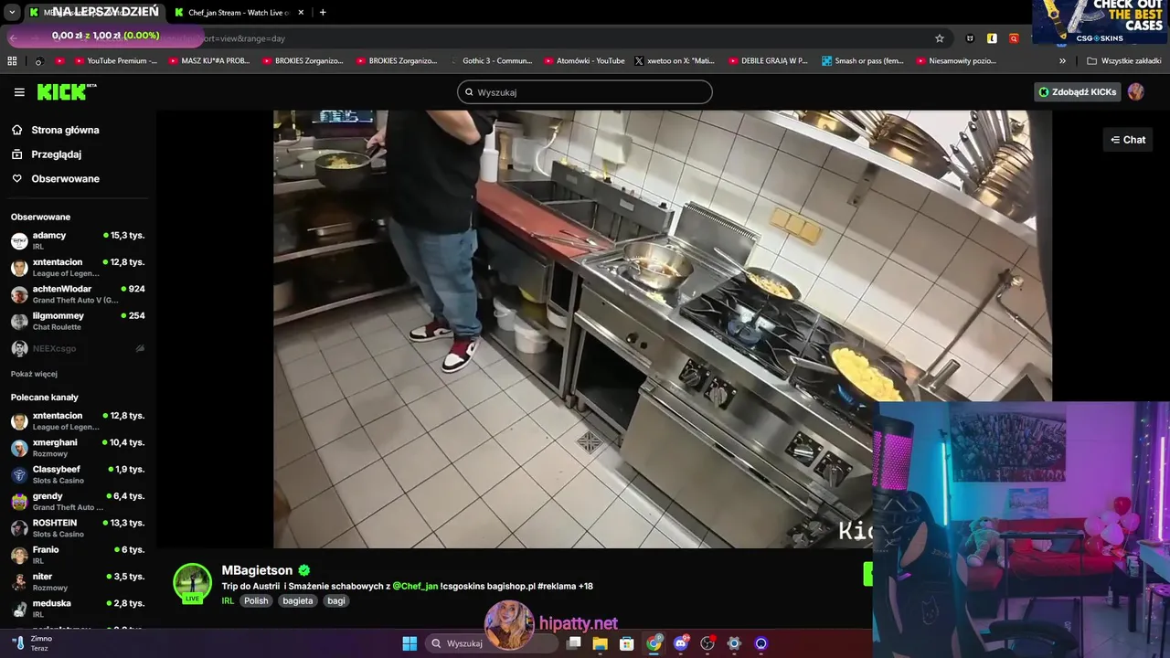Focus the Wyszukaj search field on Kick
This screenshot has height=658, width=1170.
click(584, 92)
